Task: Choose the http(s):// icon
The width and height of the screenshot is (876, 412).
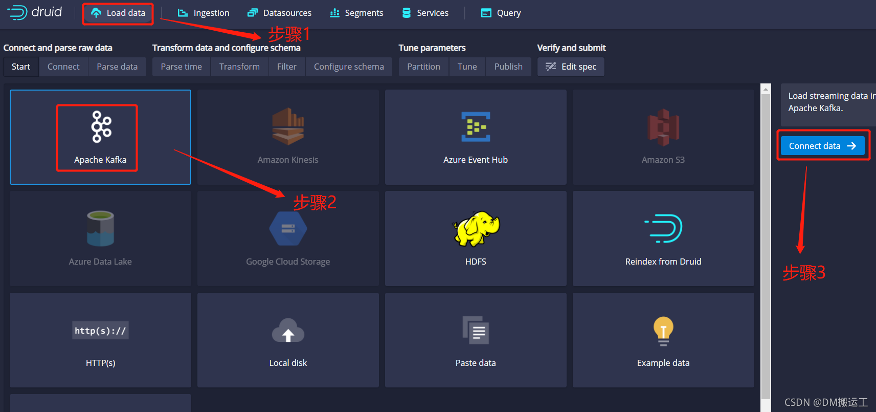Action: click(x=100, y=331)
